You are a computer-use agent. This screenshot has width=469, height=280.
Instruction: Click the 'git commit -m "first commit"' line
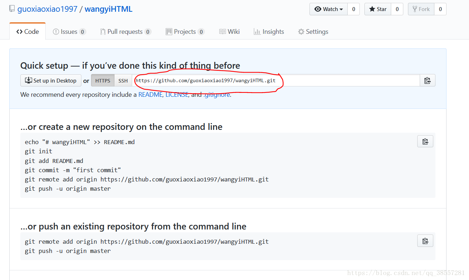pos(73,170)
